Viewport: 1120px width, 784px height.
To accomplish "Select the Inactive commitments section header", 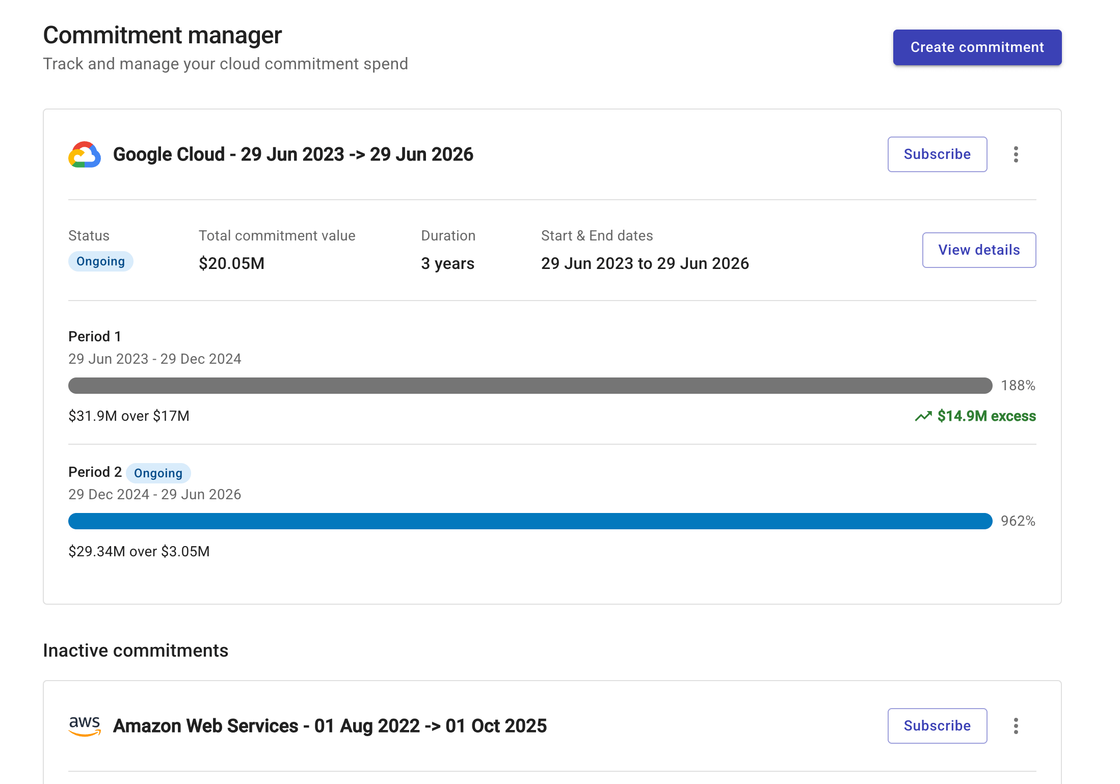I will pos(136,650).
